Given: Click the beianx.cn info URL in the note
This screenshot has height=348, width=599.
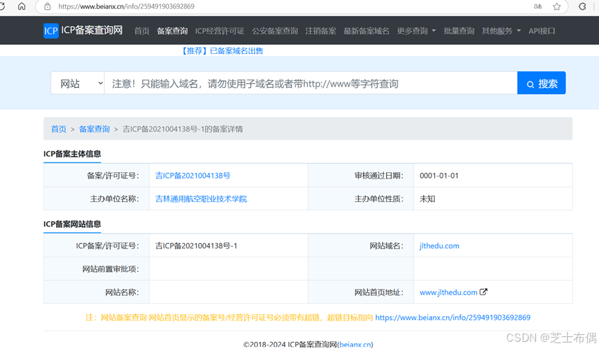Looking at the screenshot, I should coord(453,318).
